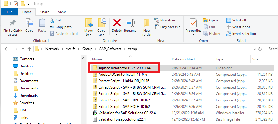Go forward using the forward arrow

(x=16, y=49)
